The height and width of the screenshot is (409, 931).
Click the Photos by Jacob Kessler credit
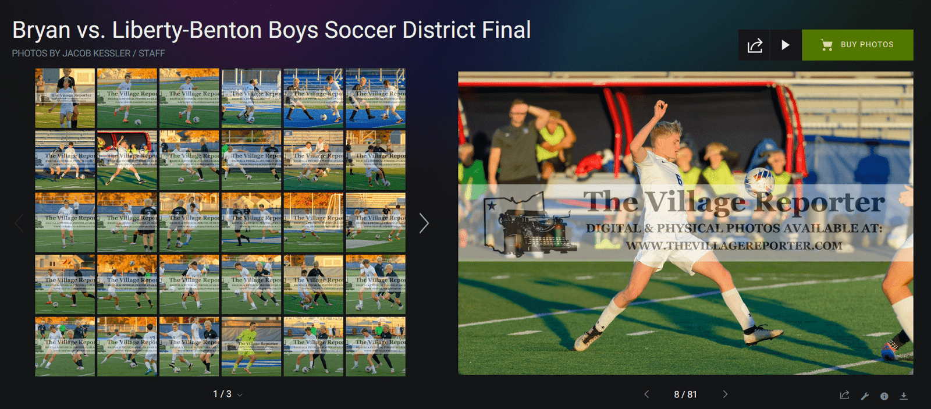pos(88,53)
